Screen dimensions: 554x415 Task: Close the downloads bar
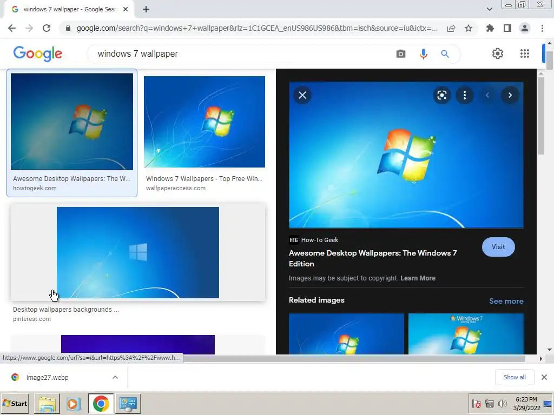click(x=544, y=377)
